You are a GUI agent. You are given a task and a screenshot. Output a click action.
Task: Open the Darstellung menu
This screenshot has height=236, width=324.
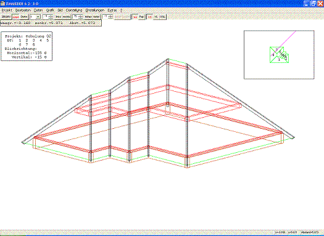74,10
